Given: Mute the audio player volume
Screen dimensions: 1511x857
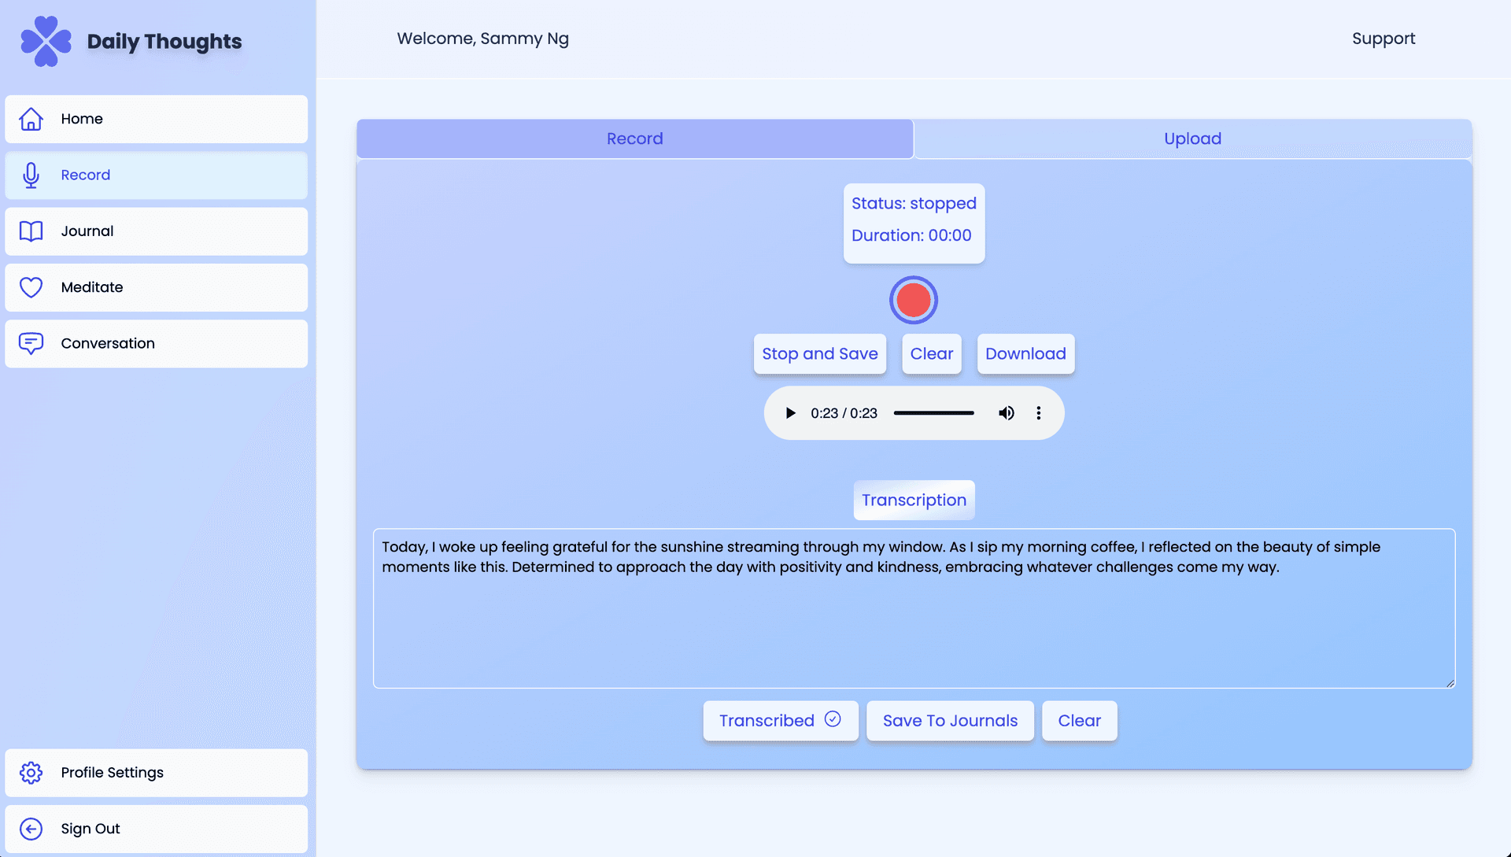Looking at the screenshot, I should 1006,413.
